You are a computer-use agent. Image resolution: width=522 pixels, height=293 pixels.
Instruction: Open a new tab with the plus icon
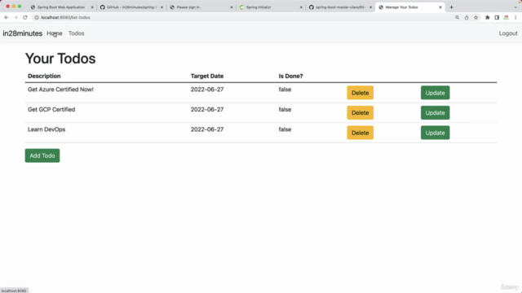(451, 7)
